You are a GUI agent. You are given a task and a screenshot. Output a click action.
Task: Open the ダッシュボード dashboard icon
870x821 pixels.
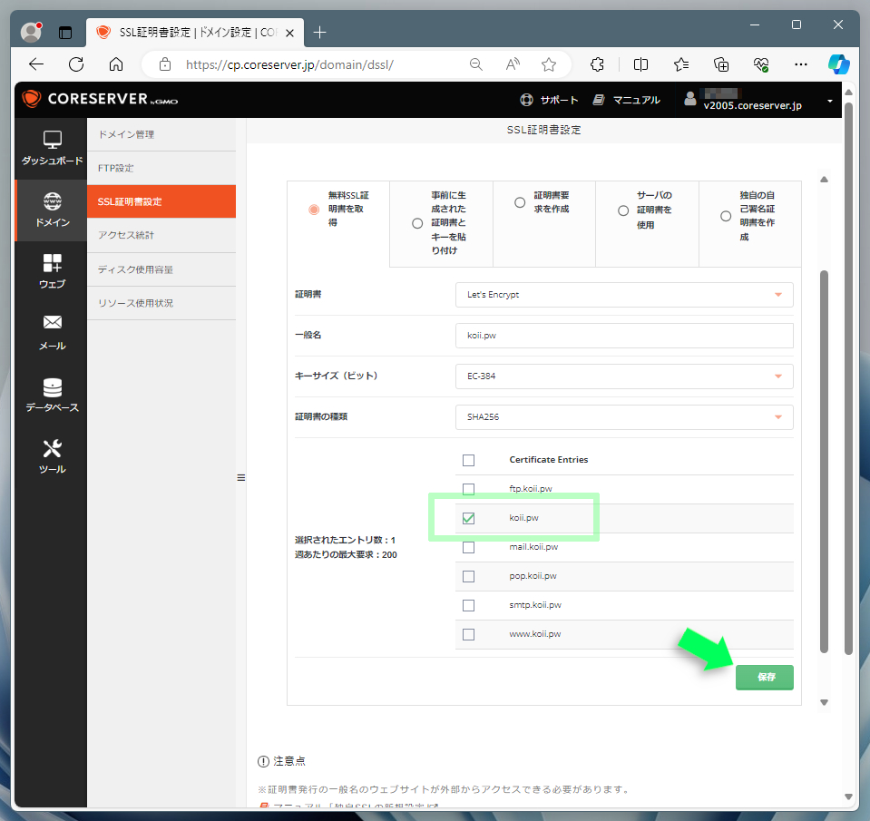(x=52, y=148)
